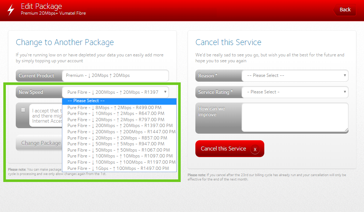Click the X icon on Cancel button
This screenshot has width=364, height=212.
pos(255,149)
